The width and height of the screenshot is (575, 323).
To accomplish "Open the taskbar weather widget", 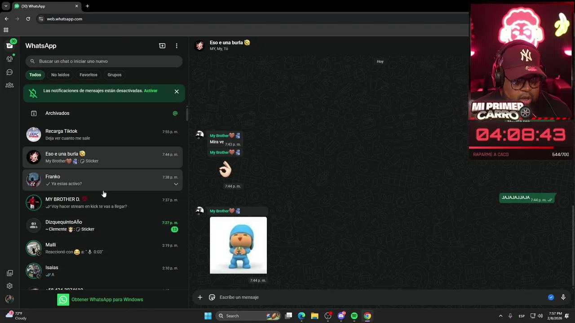I will tap(15, 316).
